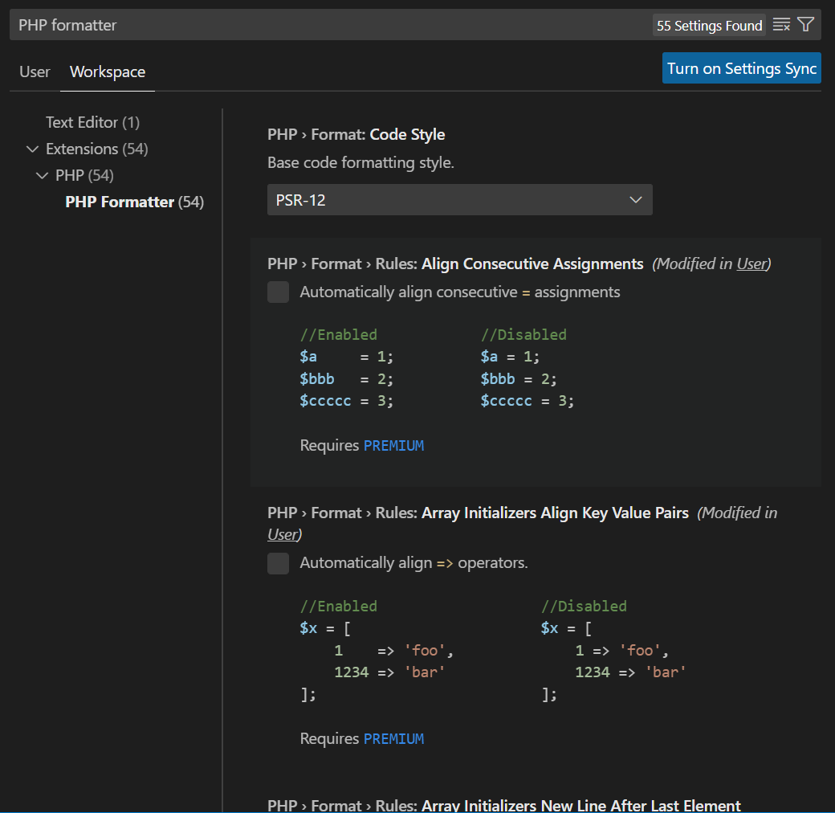
Task: Select the Workspace settings tab
Action: pos(108,71)
